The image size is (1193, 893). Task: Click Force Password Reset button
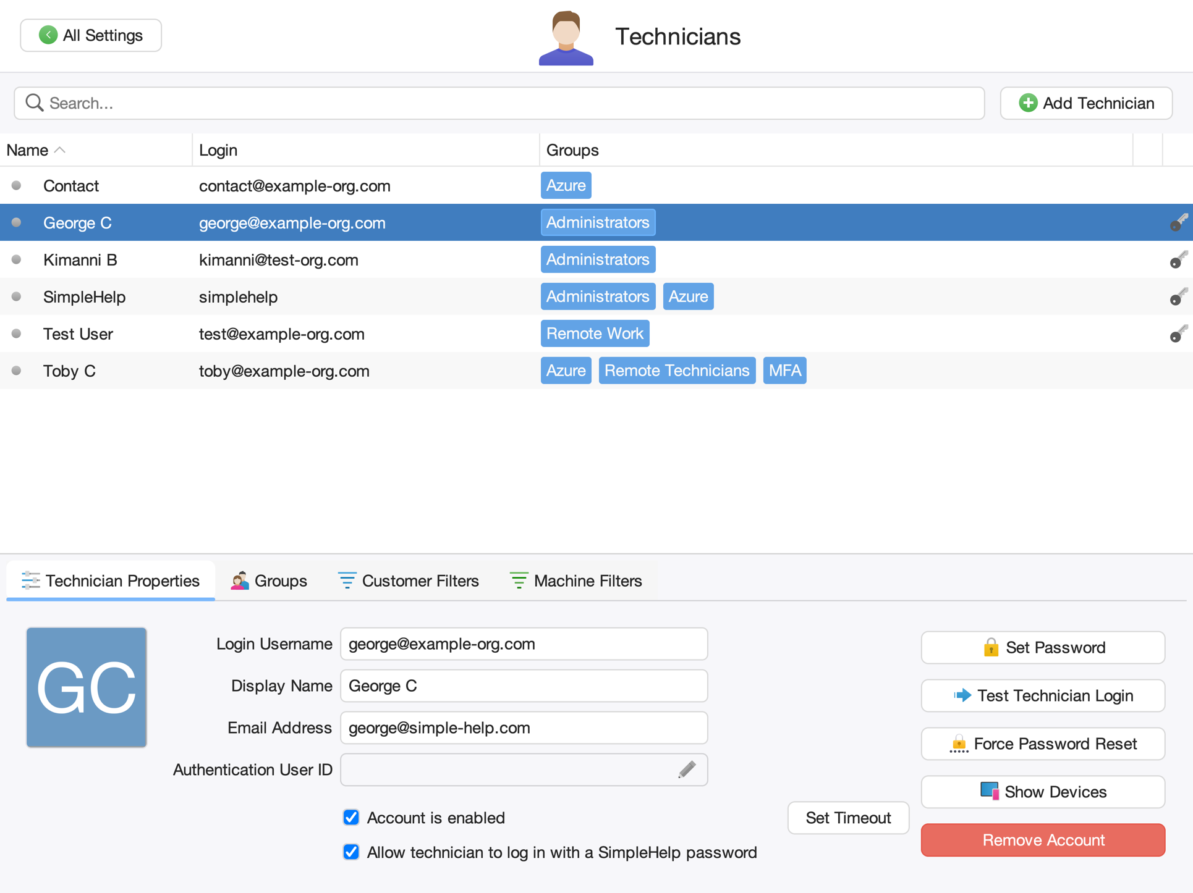[x=1043, y=744]
